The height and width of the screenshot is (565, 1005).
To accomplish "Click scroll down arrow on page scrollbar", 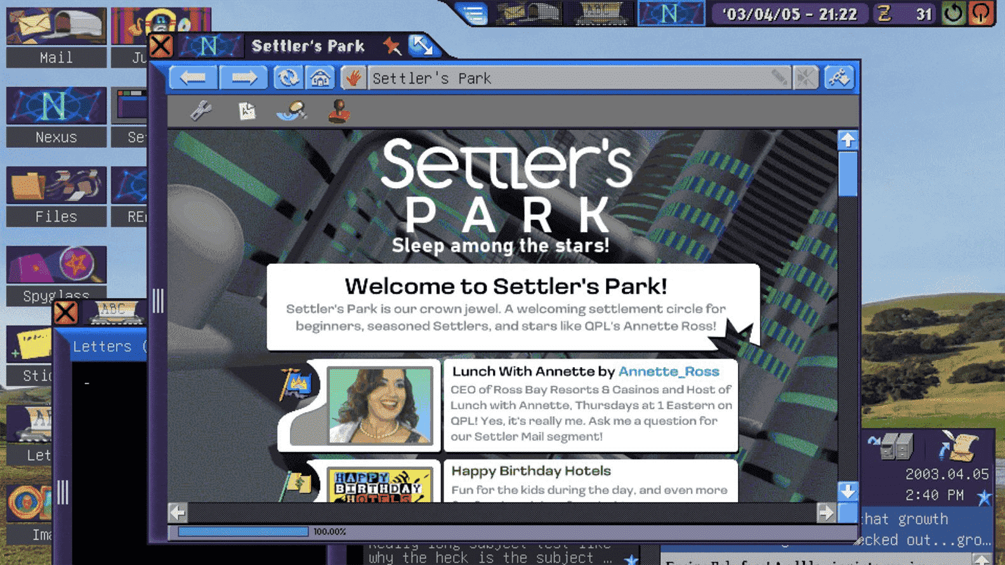I will pyautogui.click(x=848, y=491).
